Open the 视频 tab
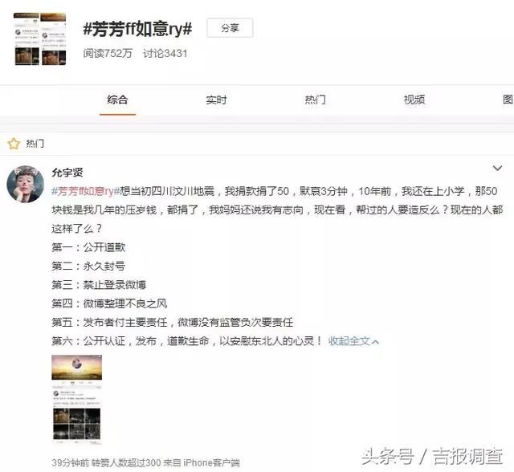Image resolution: width=514 pixels, height=472 pixels. [x=414, y=100]
